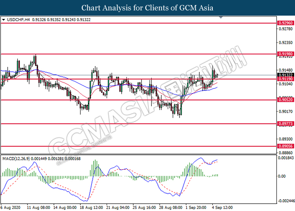
Task: Click the MACD 0.001843 scale value
Action: [286, 158]
